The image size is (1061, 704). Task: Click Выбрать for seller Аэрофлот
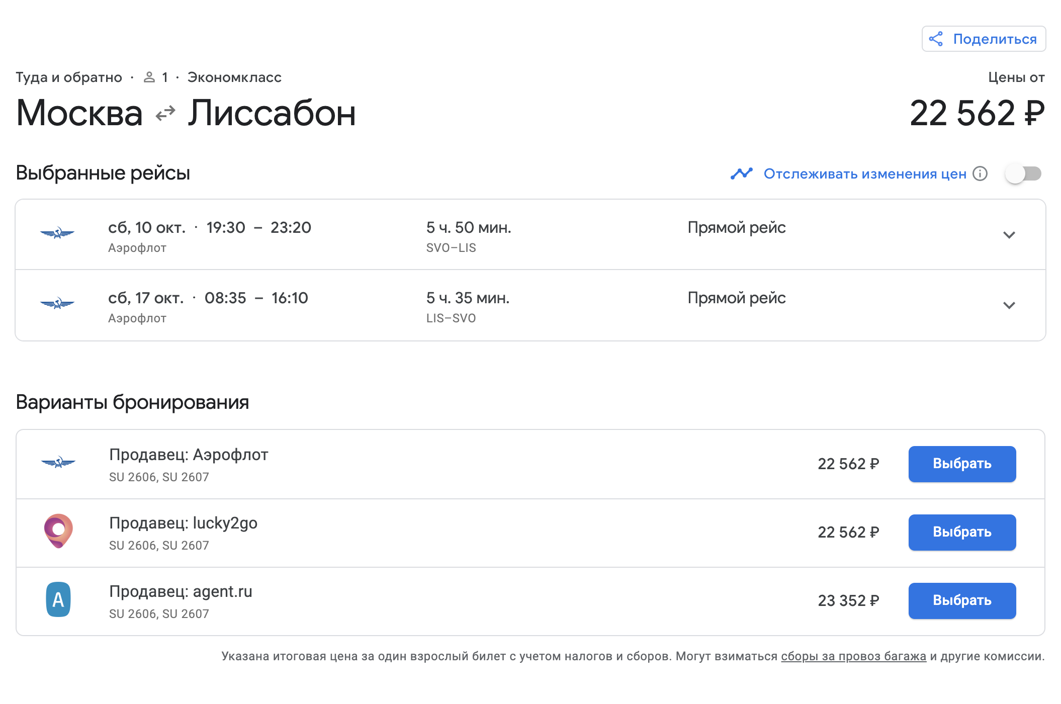coord(962,464)
